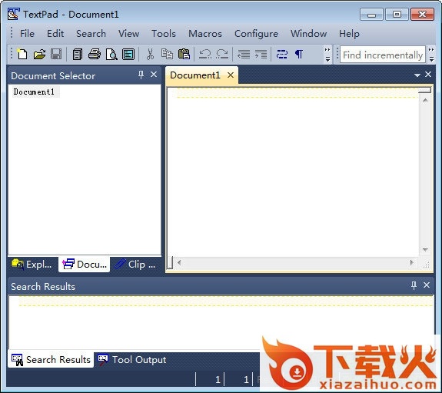442x393 pixels.
Task: Switch to the Document Selector bottom tab
Action: pyautogui.click(x=85, y=265)
